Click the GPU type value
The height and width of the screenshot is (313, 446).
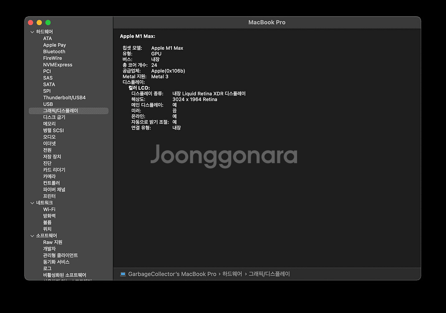tap(156, 54)
